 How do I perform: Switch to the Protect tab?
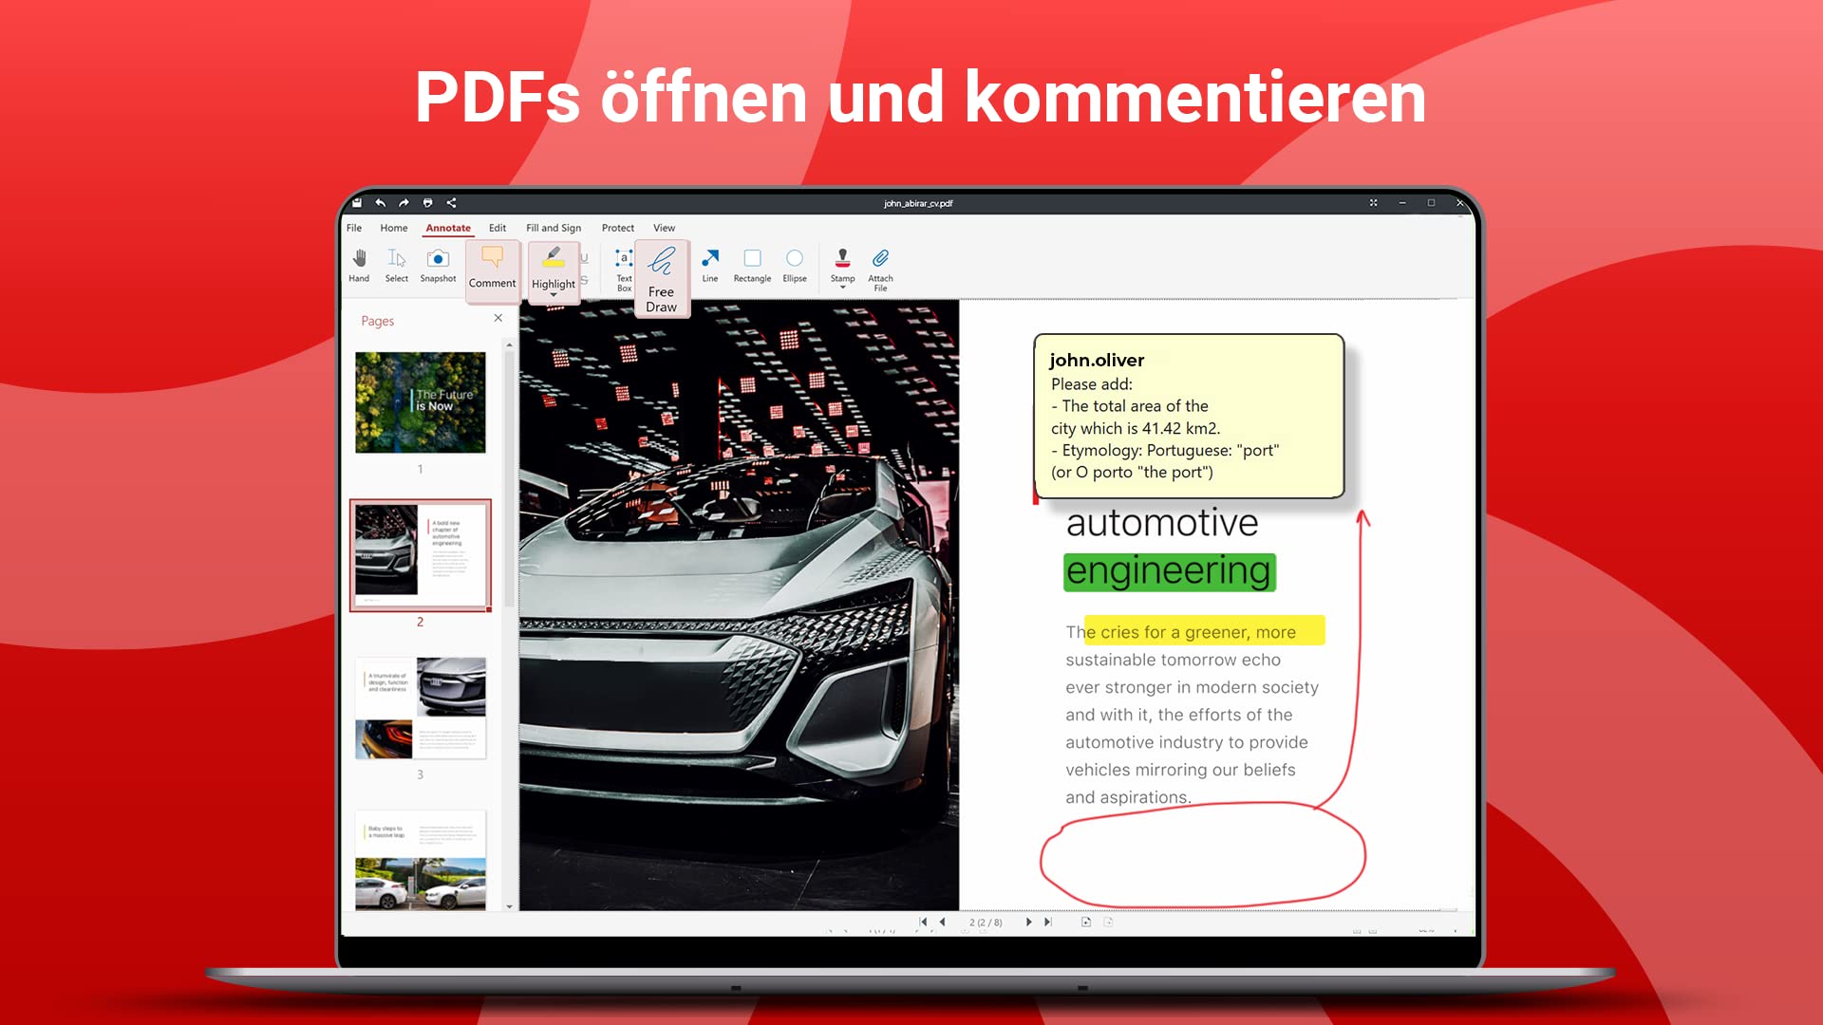coord(618,228)
